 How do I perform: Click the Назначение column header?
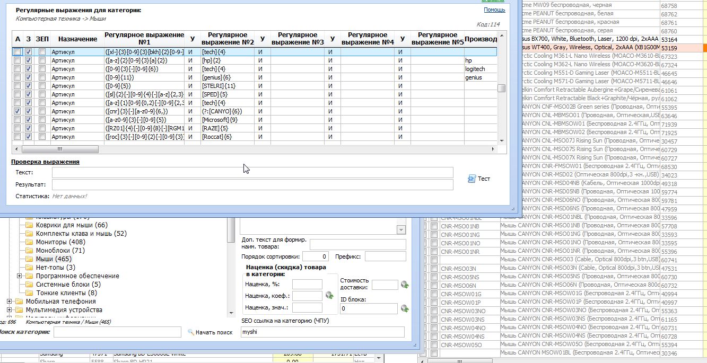tap(77, 39)
